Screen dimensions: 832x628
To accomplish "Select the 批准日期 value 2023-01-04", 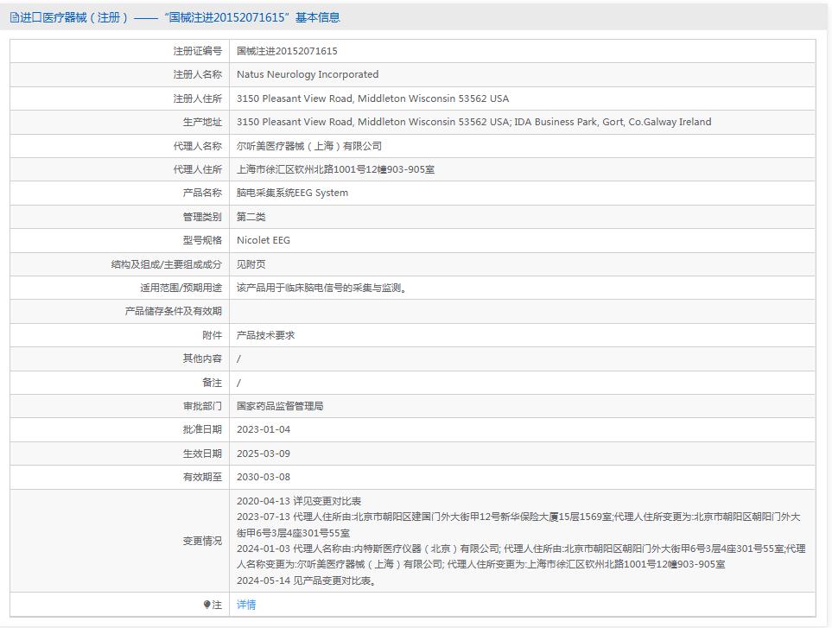I will (x=265, y=428).
